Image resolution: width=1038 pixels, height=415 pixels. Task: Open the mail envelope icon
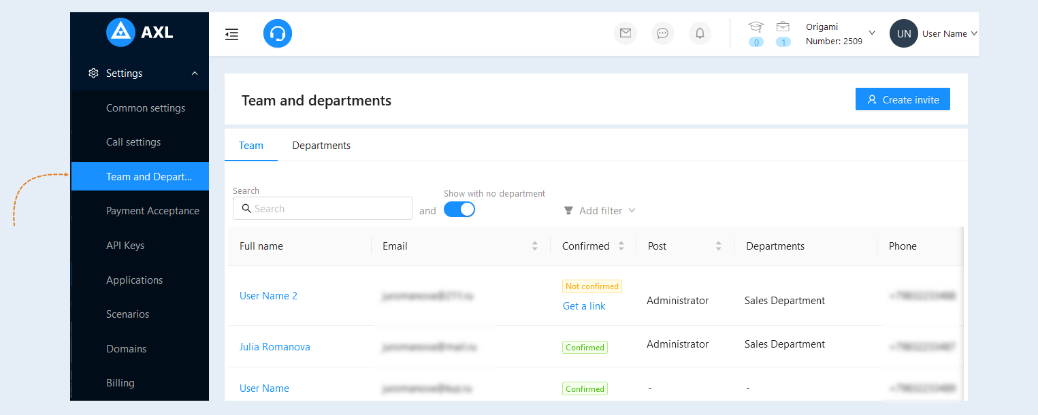[626, 33]
